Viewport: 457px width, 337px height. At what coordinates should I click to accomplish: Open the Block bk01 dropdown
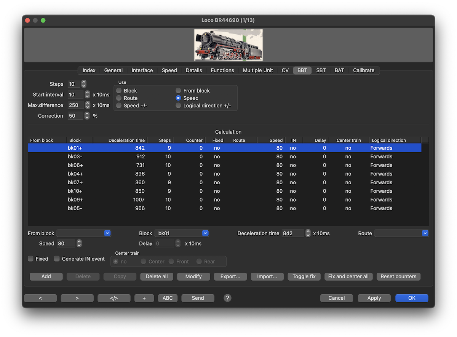coord(205,233)
